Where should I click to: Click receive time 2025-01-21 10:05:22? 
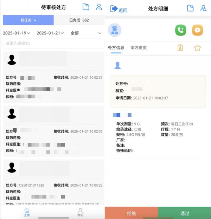[87, 185]
